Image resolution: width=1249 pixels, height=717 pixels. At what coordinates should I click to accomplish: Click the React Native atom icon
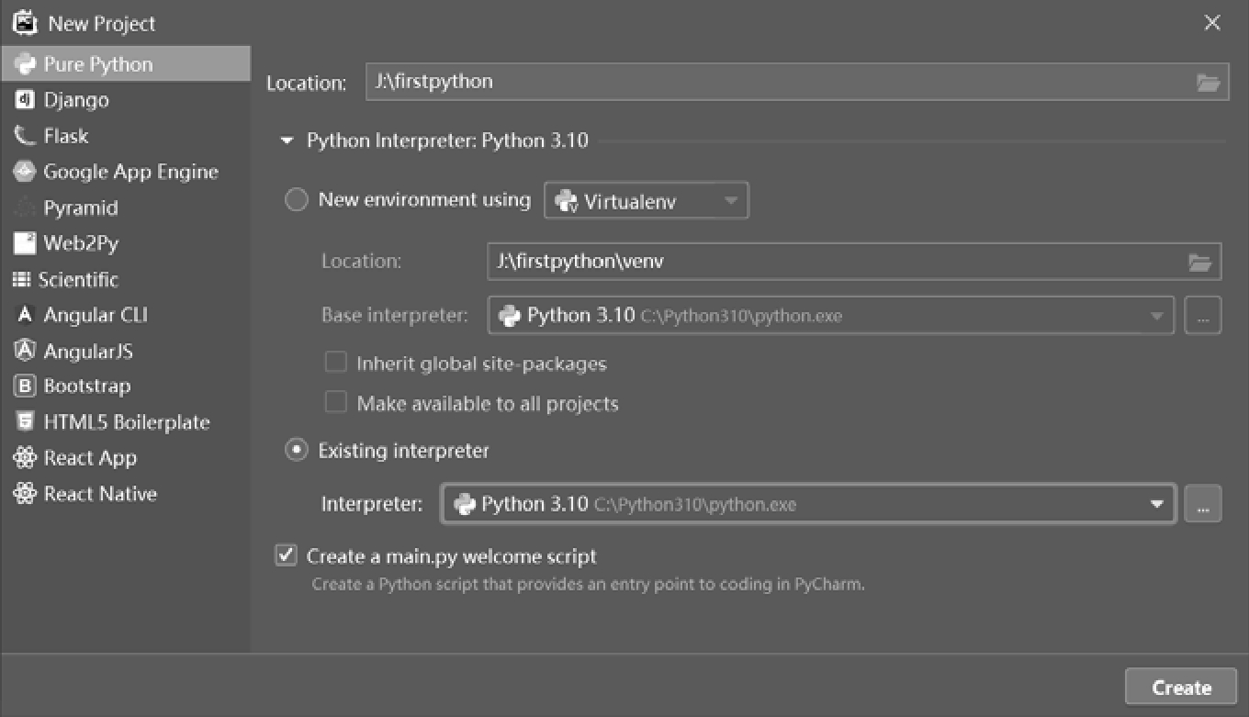pos(25,494)
